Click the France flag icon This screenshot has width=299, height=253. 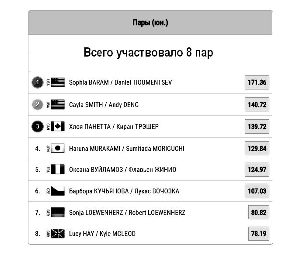(58, 169)
